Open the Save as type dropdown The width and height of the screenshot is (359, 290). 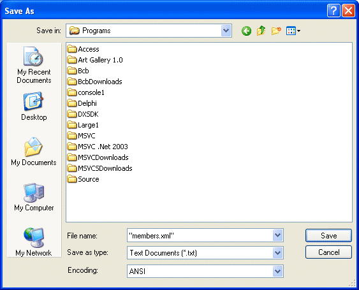pyautogui.click(x=277, y=252)
